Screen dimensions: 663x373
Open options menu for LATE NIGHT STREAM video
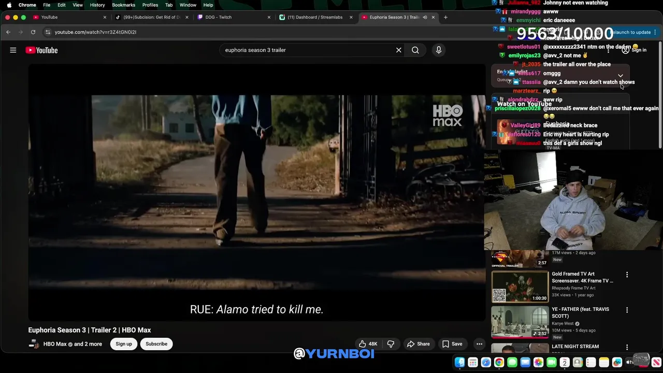tap(627, 347)
